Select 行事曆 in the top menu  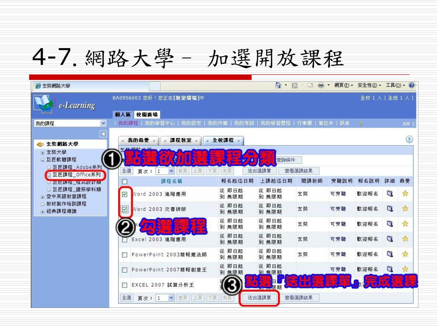[304, 123]
